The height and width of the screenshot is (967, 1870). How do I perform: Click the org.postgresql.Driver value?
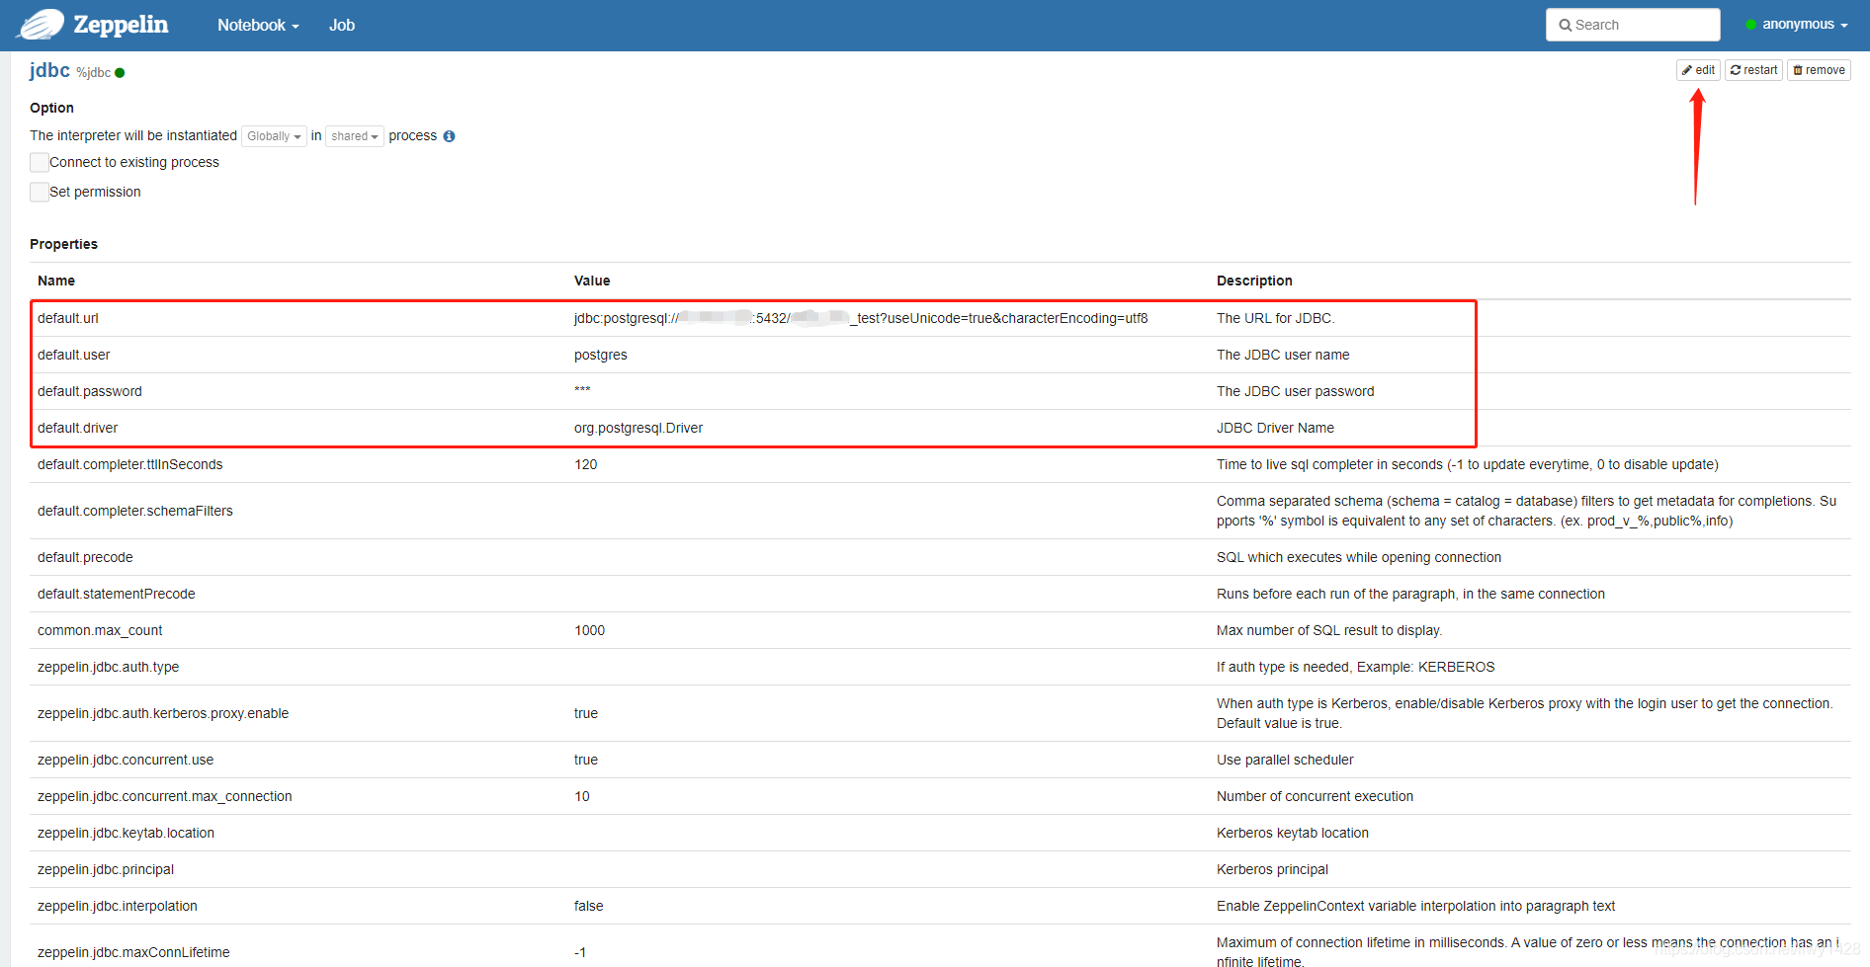coord(638,428)
